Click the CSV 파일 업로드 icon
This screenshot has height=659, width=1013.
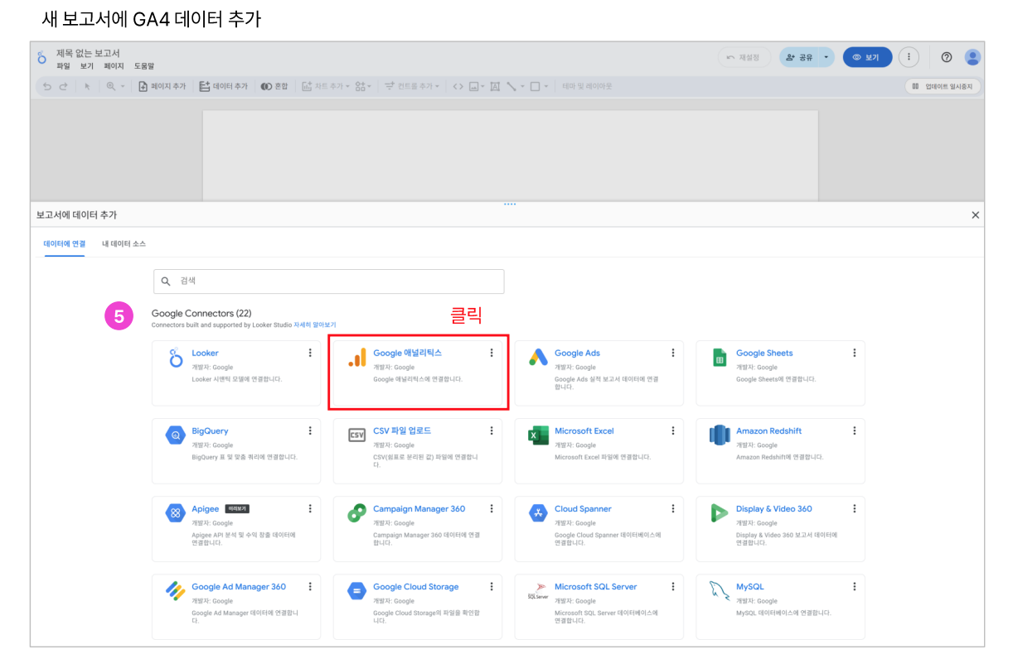click(357, 435)
